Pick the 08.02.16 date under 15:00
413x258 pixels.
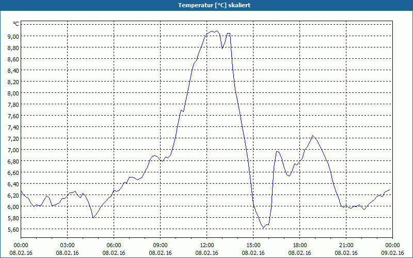(253, 253)
